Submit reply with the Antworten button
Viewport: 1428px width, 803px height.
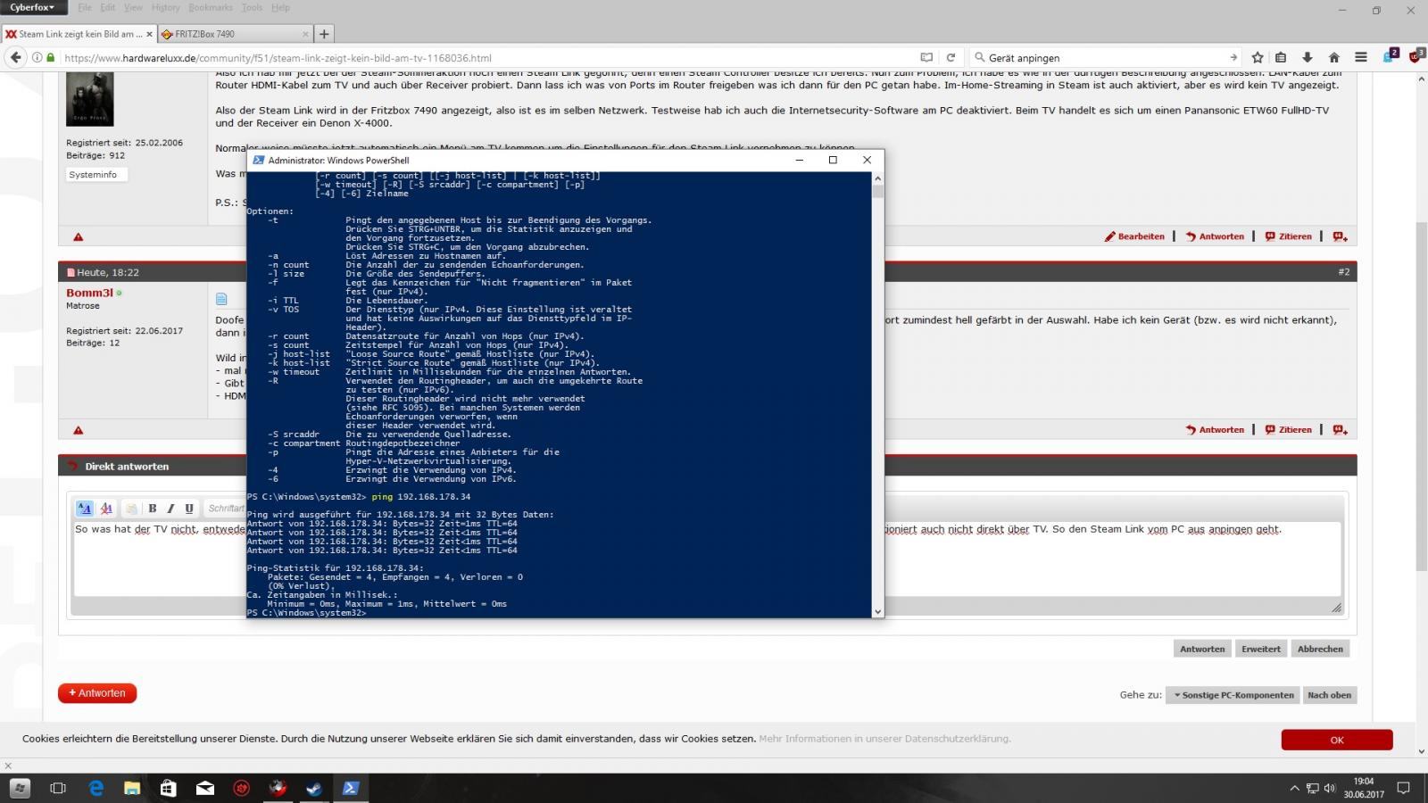(x=1202, y=649)
